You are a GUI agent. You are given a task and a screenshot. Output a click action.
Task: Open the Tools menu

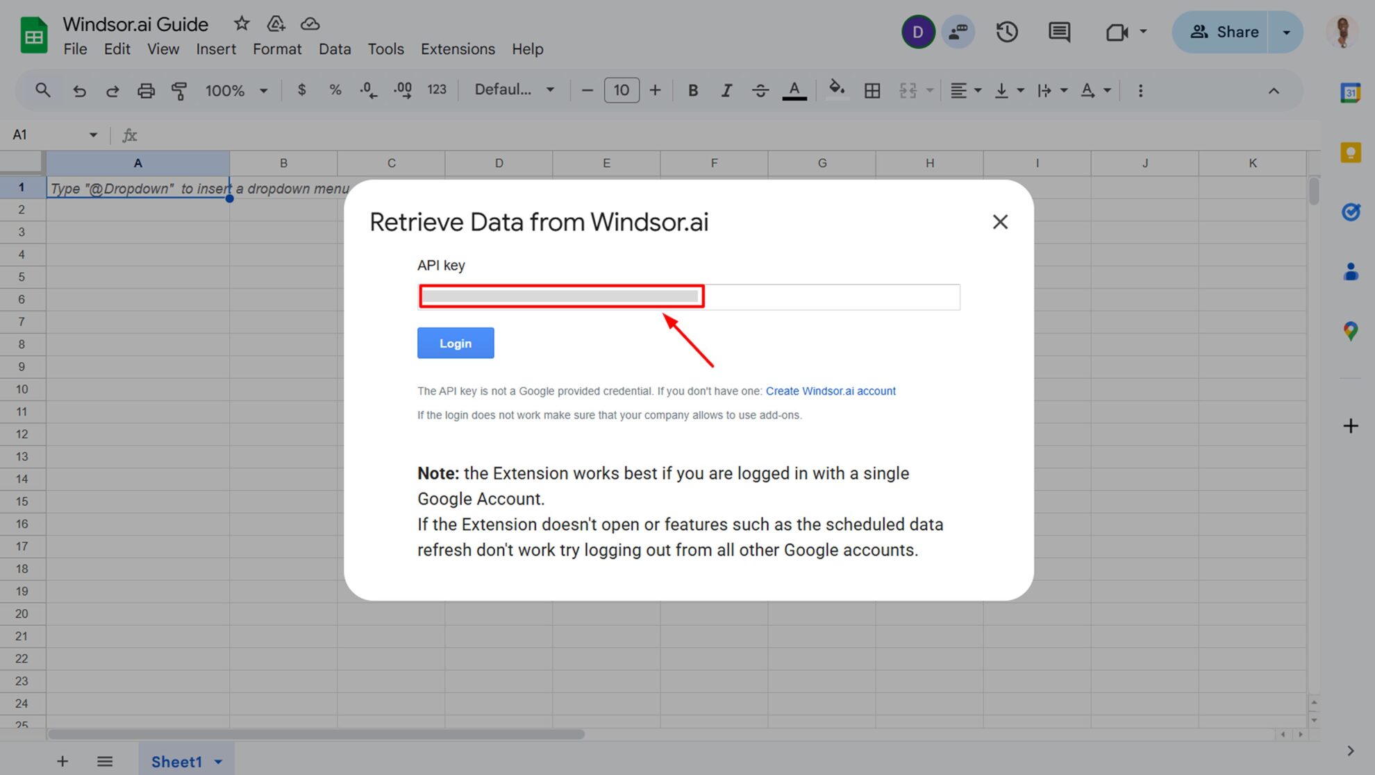click(x=385, y=49)
